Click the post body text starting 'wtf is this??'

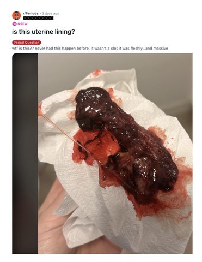90,49
